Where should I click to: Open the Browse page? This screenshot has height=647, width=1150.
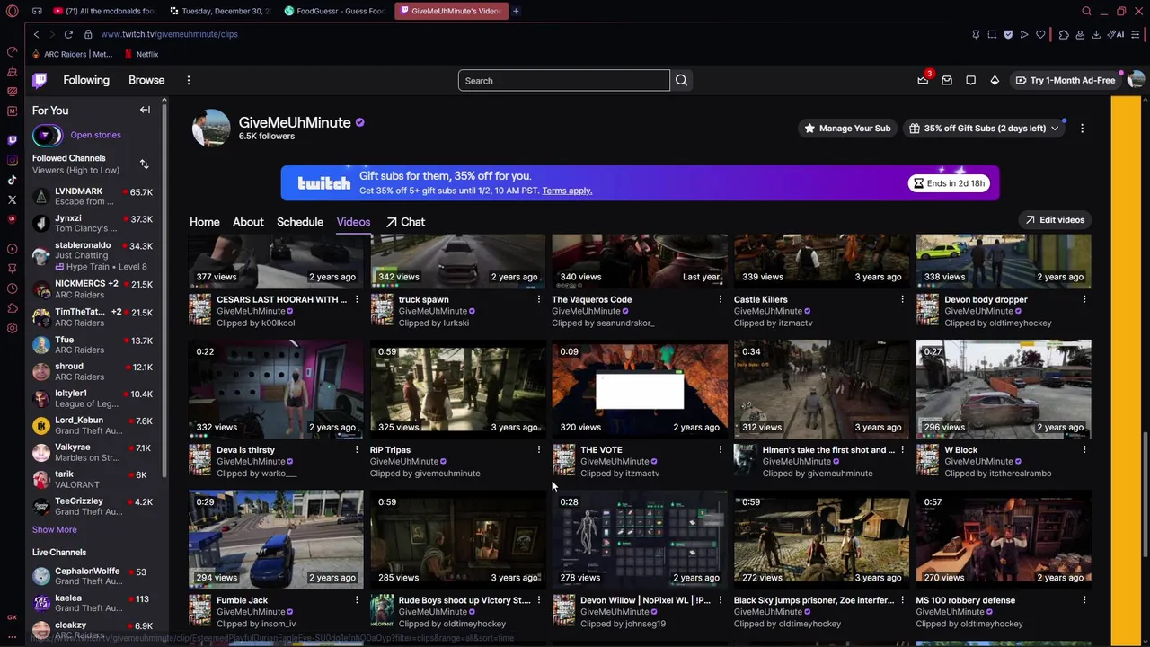(x=146, y=80)
